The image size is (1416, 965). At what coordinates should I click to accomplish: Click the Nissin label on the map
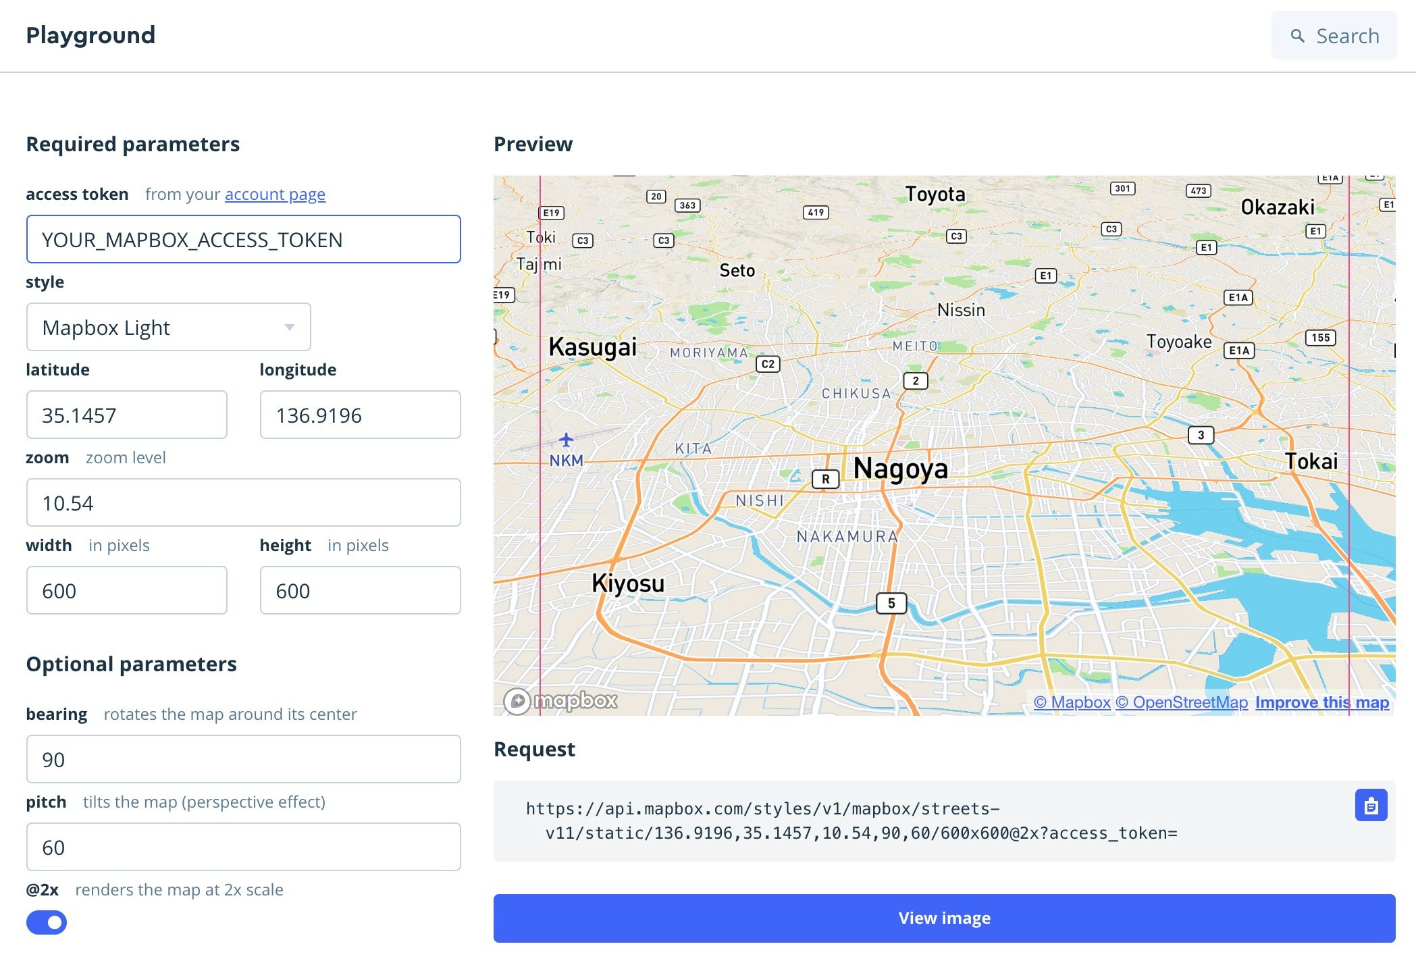[961, 310]
